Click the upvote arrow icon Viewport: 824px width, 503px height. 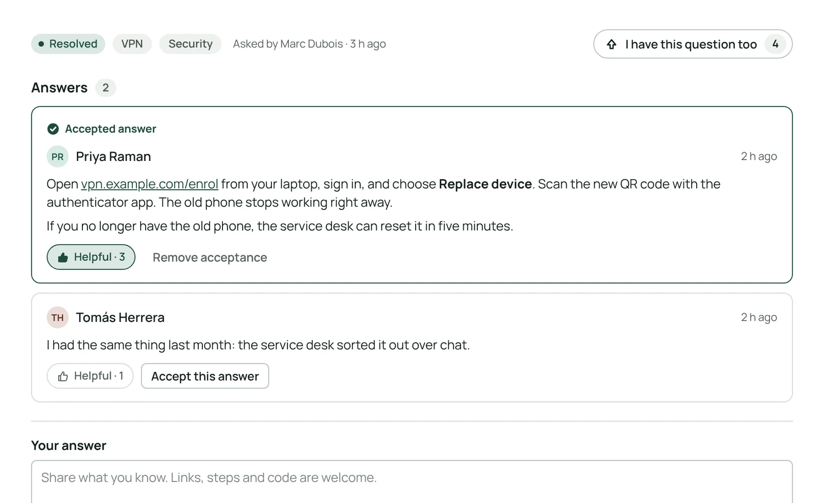[x=611, y=44]
